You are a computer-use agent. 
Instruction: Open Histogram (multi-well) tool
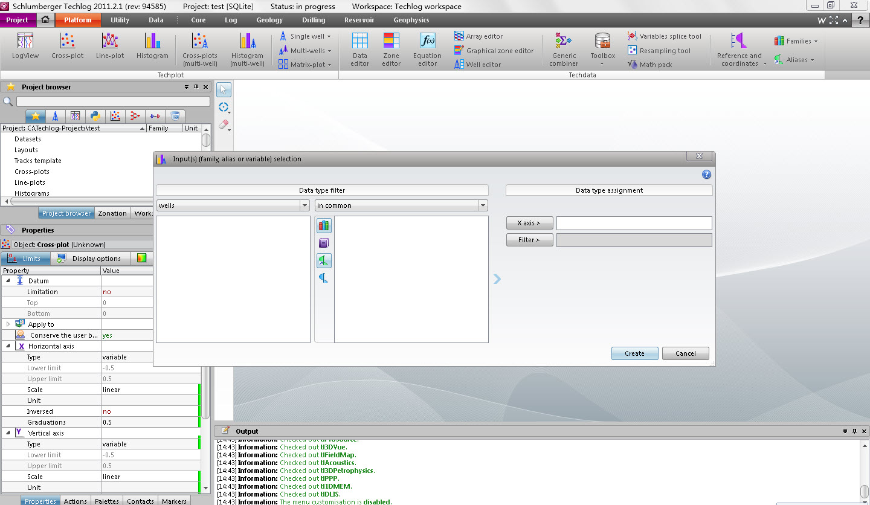(x=247, y=49)
